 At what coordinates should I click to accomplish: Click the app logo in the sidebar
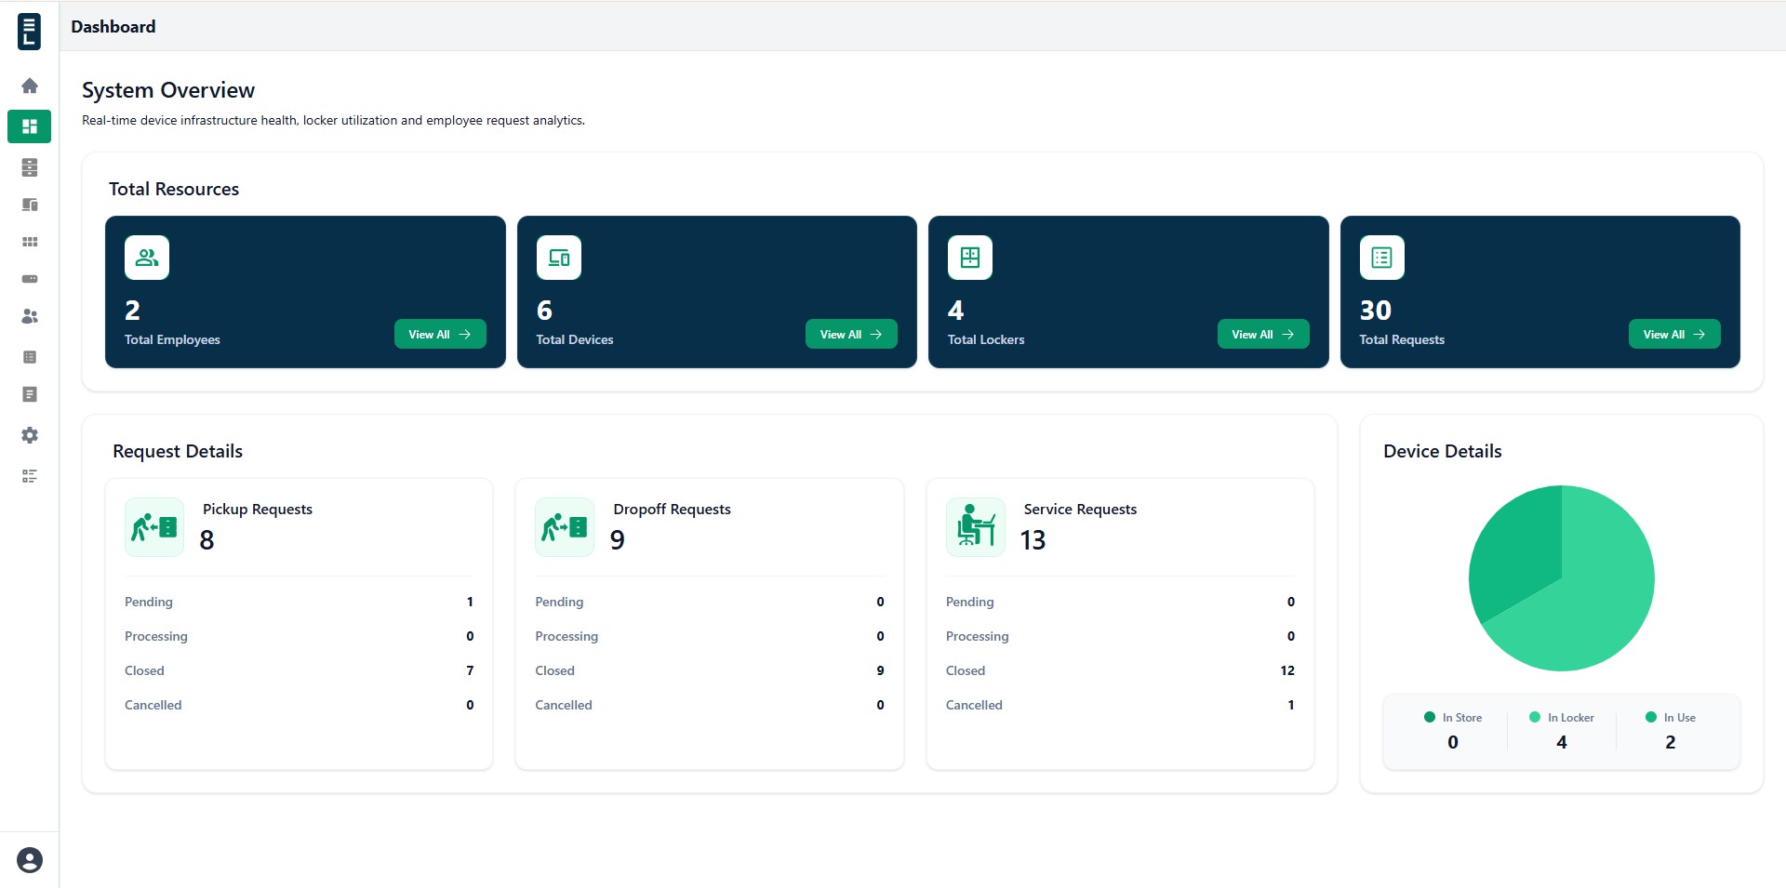click(29, 31)
